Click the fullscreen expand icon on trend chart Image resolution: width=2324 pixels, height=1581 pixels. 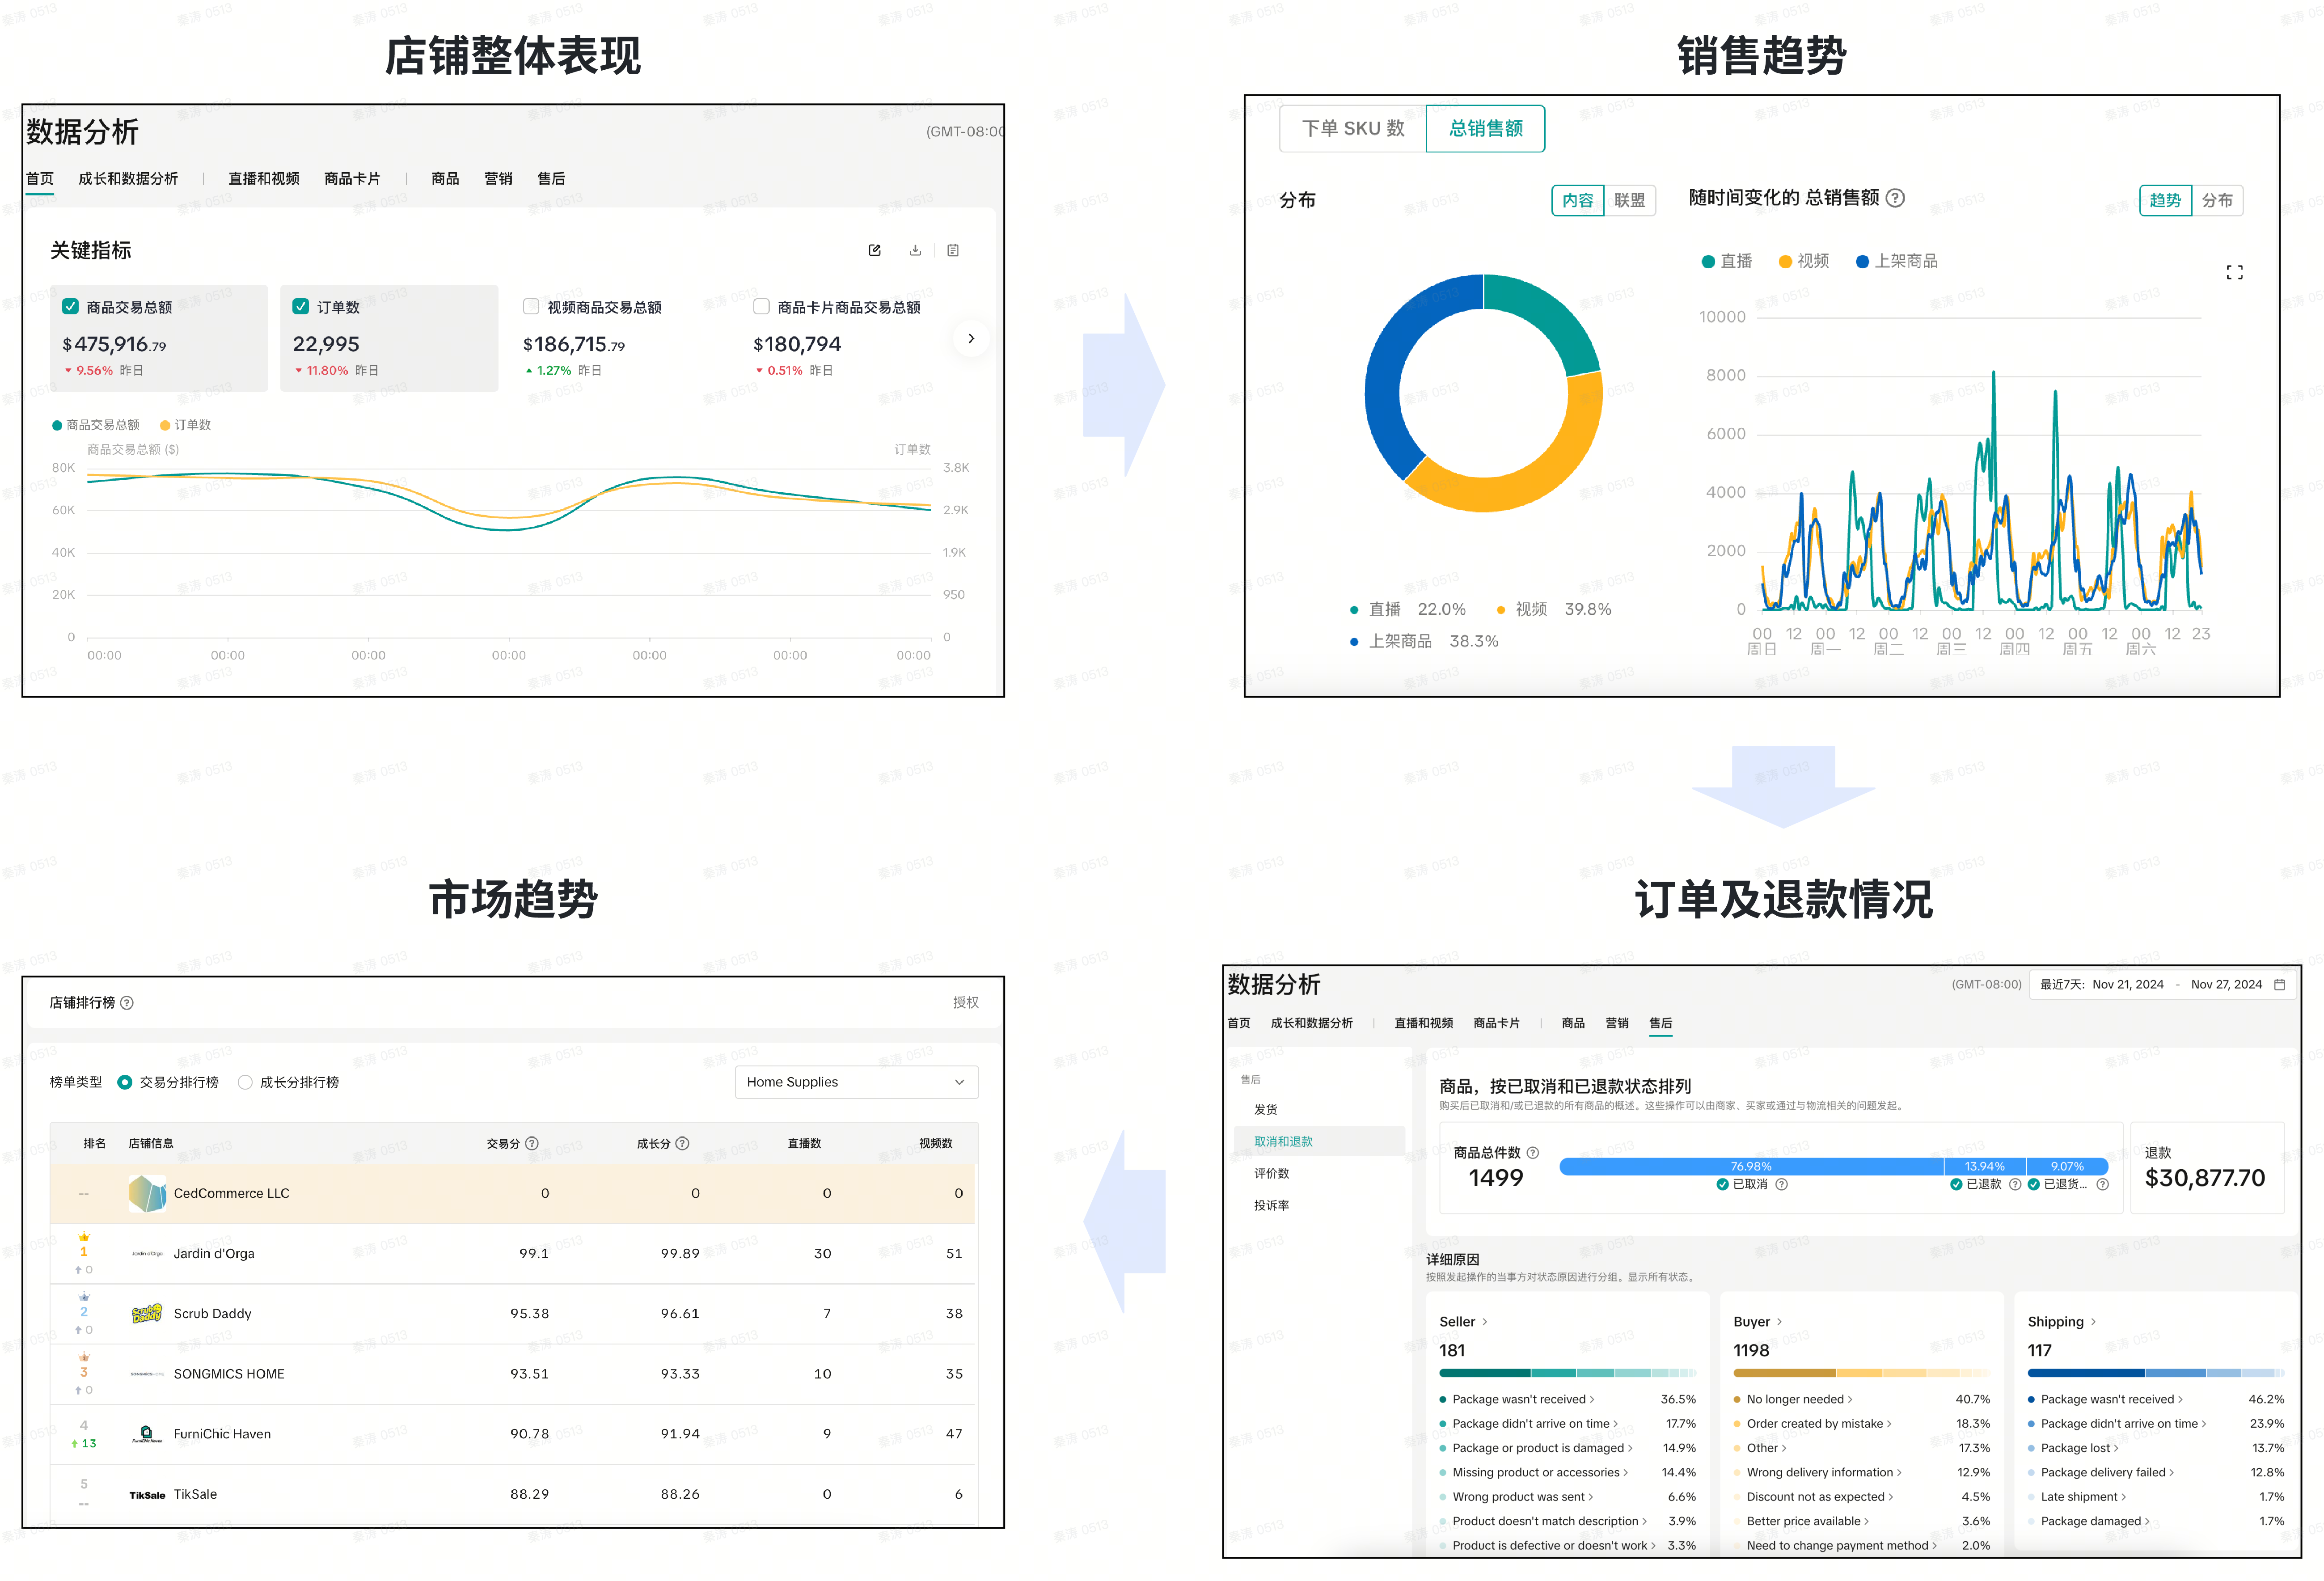tap(2234, 272)
